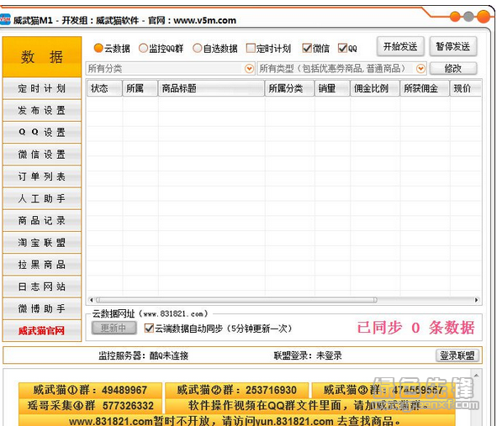Click the gray window control circle
497x426 pixels.
(x=468, y=17)
